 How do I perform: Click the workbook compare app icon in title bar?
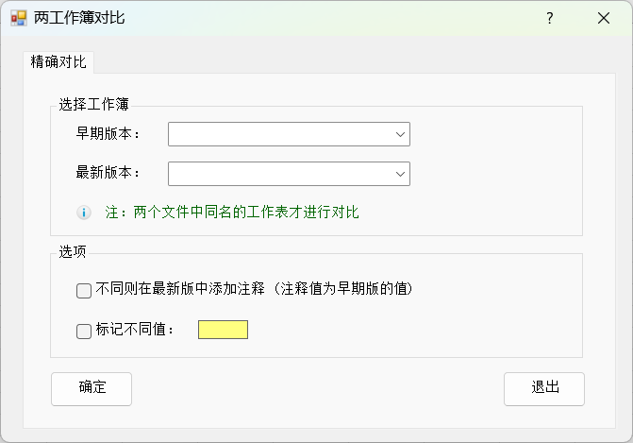(19, 18)
